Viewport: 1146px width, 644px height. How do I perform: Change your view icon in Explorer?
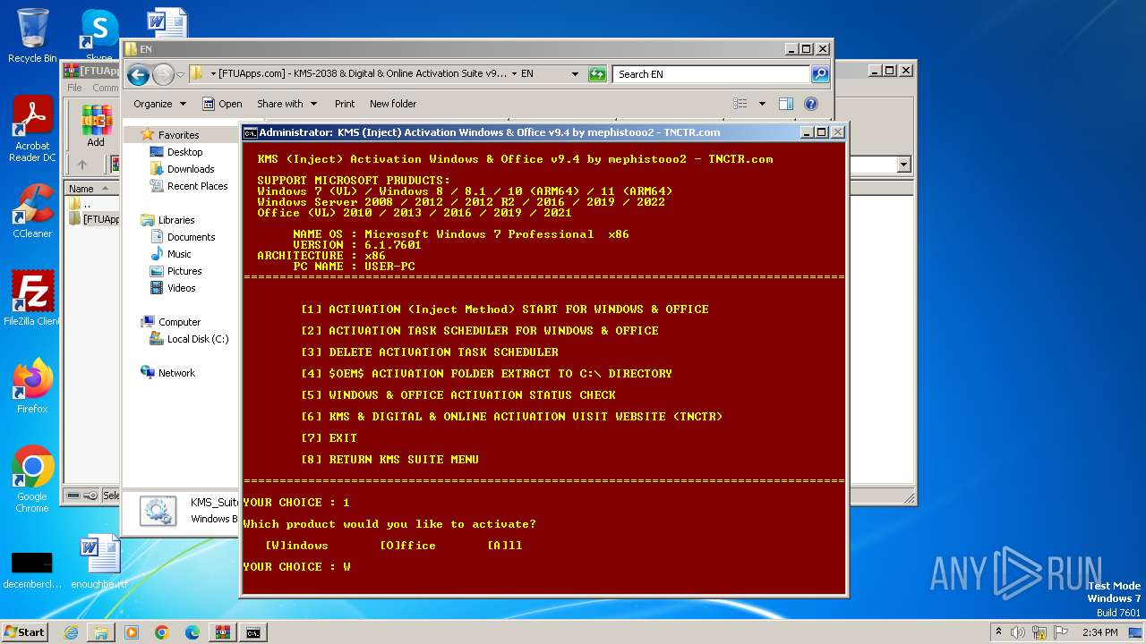pyautogui.click(x=740, y=104)
